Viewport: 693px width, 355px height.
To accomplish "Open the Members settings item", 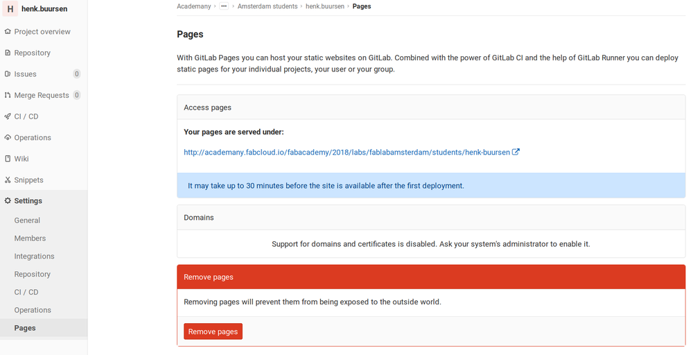I will 30,239.
